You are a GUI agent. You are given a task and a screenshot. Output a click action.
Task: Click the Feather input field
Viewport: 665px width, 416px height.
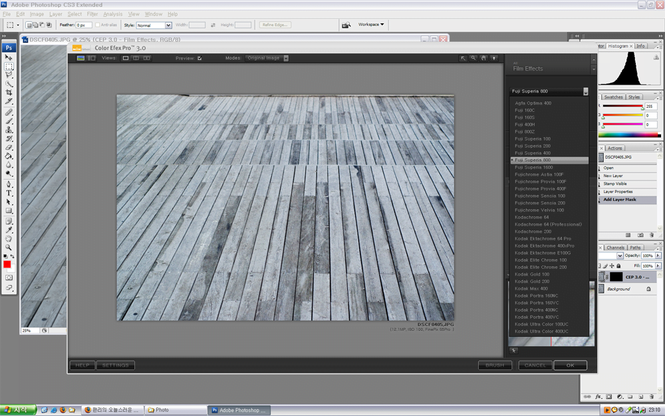point(83,25)
